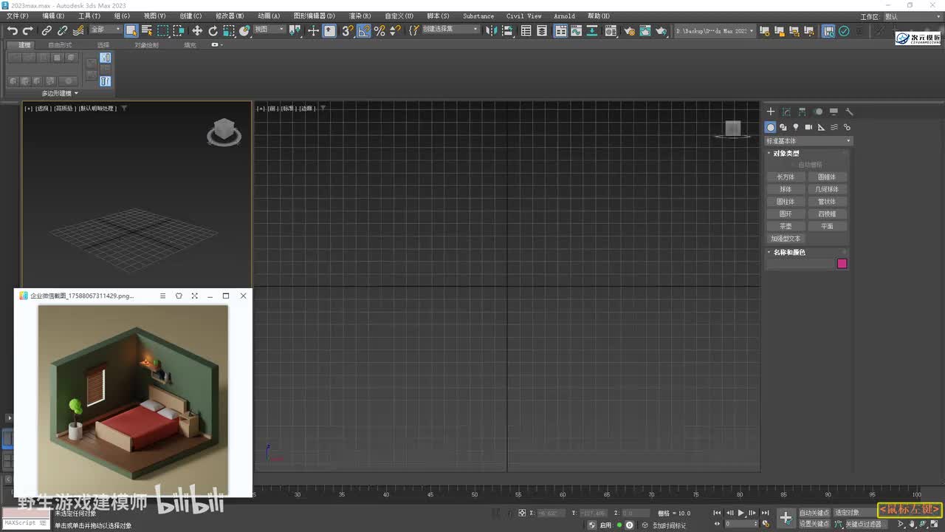This screenshot has height=532, width=945.
Task: Click the 加强型文本 TextPlus button
Action: (x=786, y=239)
